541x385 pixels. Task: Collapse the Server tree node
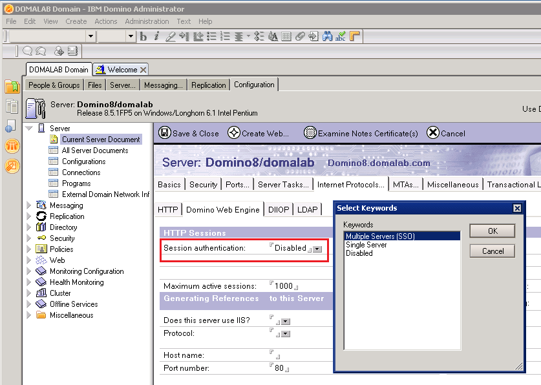tap(29, 128)
